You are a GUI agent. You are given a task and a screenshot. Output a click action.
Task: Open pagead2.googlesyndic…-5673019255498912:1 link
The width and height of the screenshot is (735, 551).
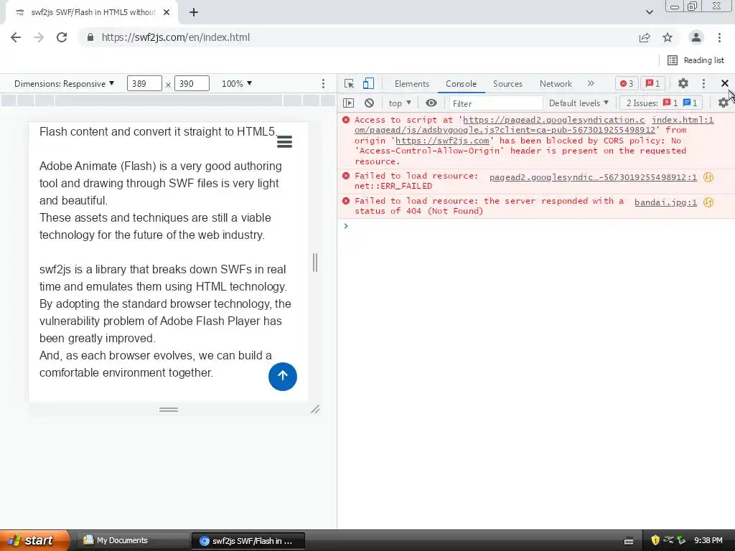click(593, 177)
